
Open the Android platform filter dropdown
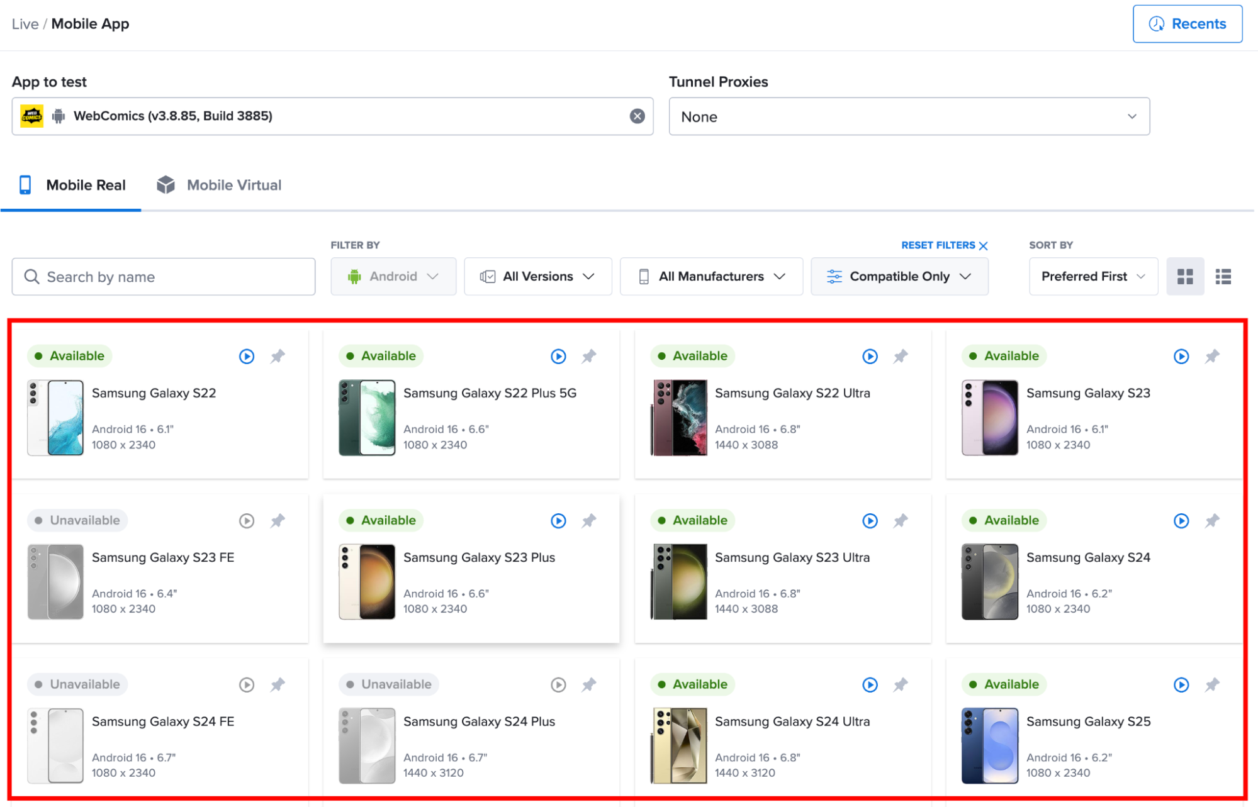tap(393, 277)
